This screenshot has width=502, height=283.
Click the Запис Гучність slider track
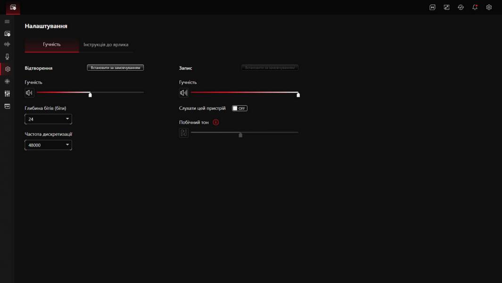(x=245, y=92)
